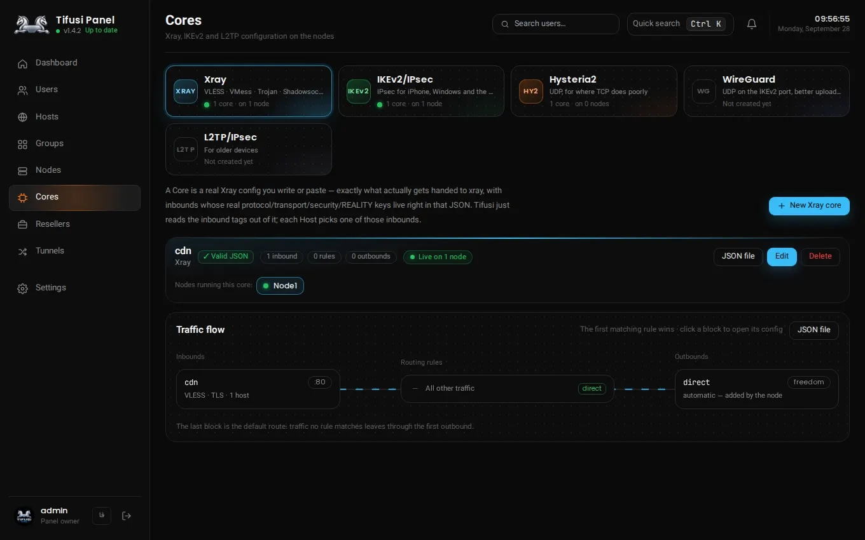The width and height of the screenshot is (865, 540).
Task: Open the admin avatar at sidebar bottom
Action: [24, 516]
